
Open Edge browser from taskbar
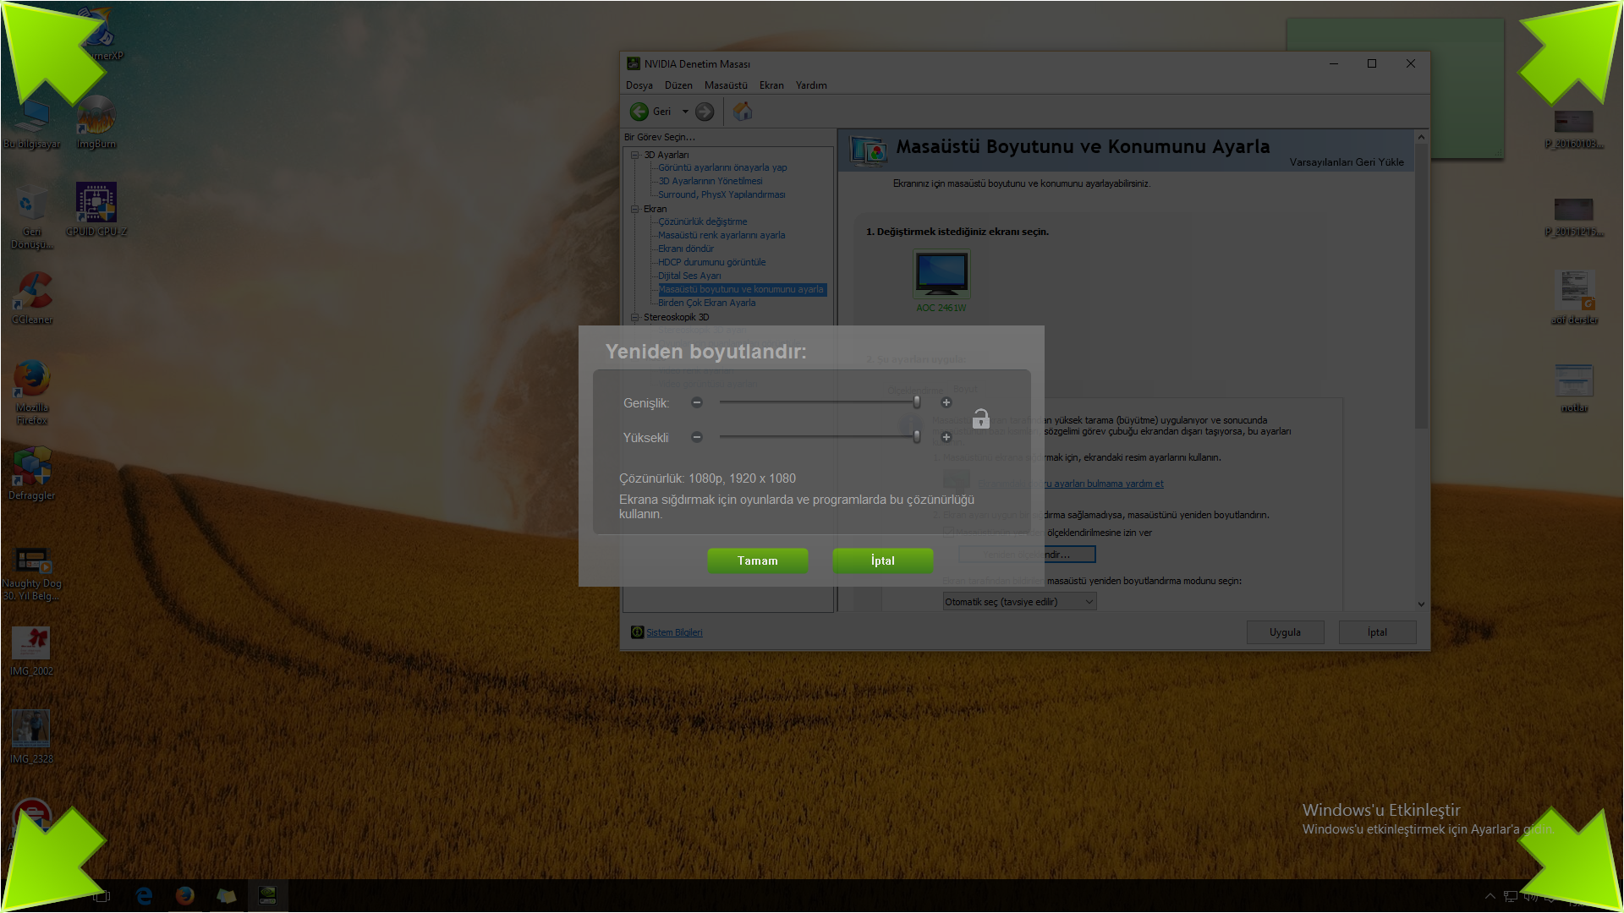click(x=144, y=896)
